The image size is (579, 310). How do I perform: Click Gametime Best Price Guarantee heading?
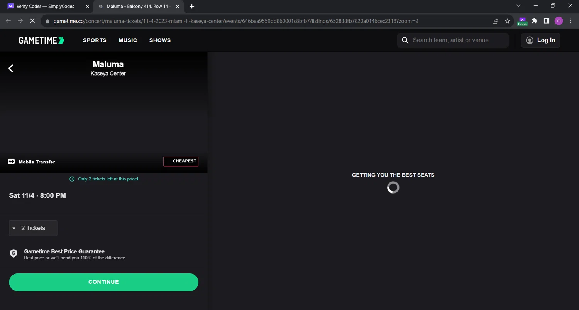click(x=64, y=251)
